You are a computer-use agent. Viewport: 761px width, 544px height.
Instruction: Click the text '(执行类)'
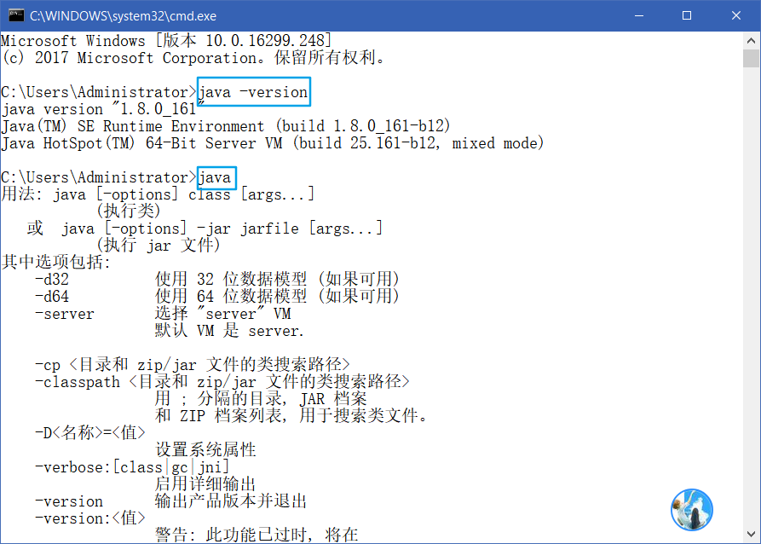tap(128, 211)
